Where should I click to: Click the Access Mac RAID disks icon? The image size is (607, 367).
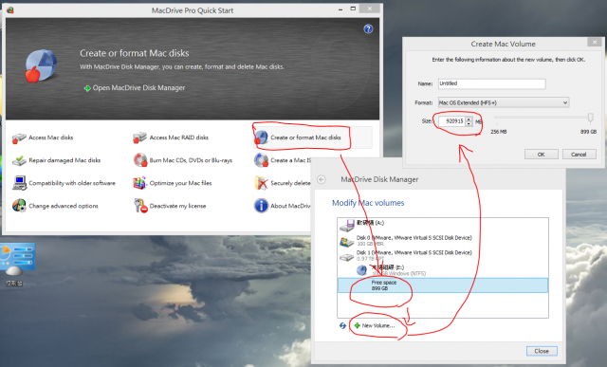(139, 138)
